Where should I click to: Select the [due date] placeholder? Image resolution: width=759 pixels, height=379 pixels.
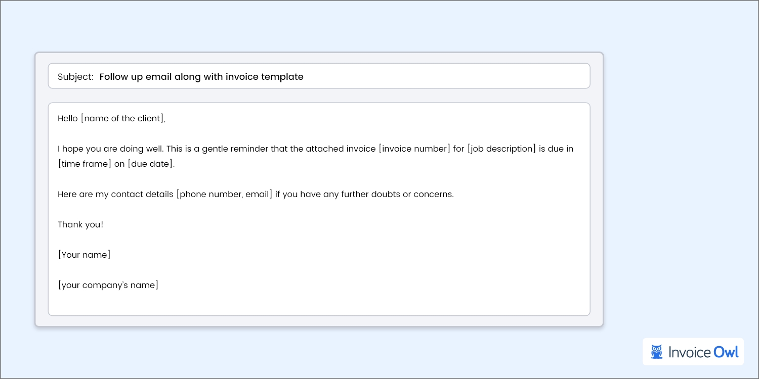150,164
